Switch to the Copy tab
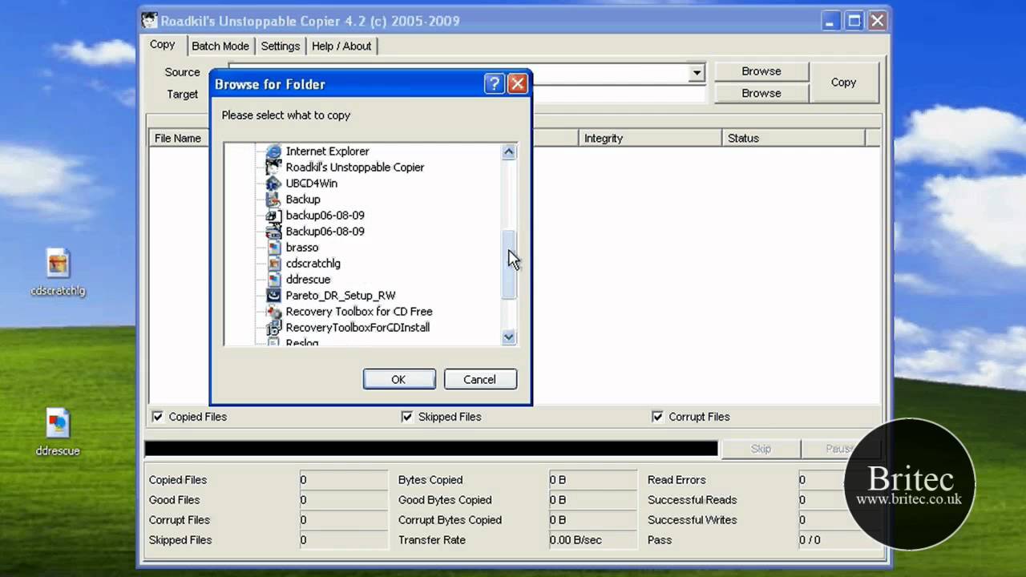 pos(163,45)
